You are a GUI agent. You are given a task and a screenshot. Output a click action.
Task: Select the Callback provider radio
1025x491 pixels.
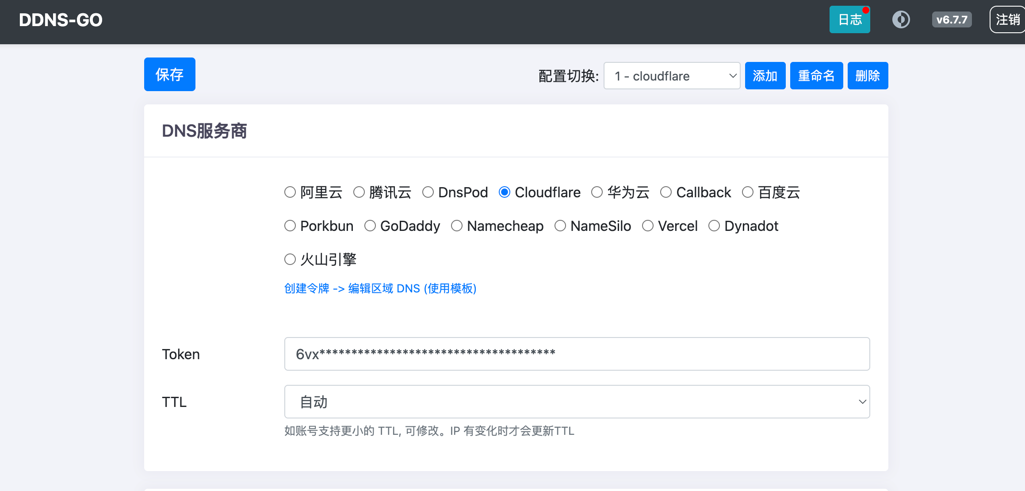666,192
